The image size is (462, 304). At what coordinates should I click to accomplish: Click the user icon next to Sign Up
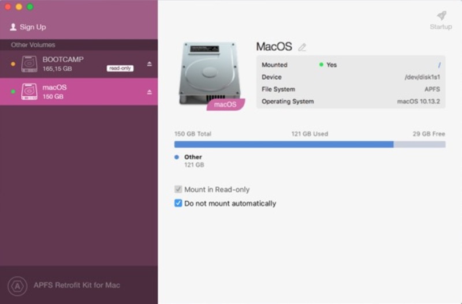pyautogui.click(x=13, y=27)
